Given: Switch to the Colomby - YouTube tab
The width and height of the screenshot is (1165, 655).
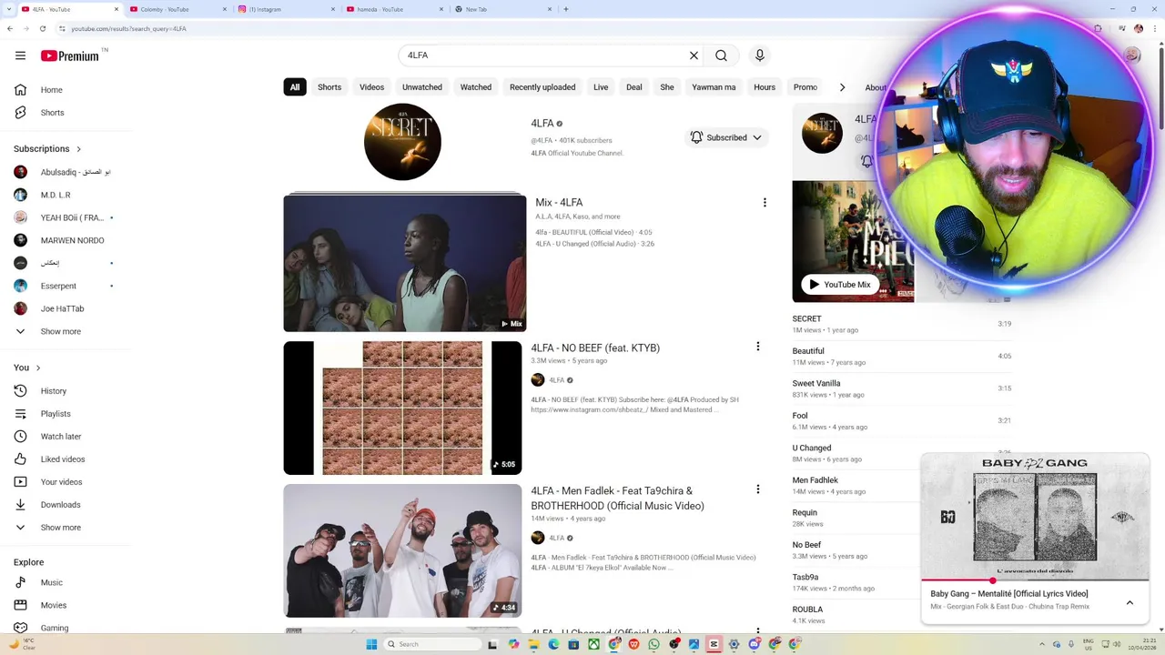Looking at the screenshot, I should 176,9.
